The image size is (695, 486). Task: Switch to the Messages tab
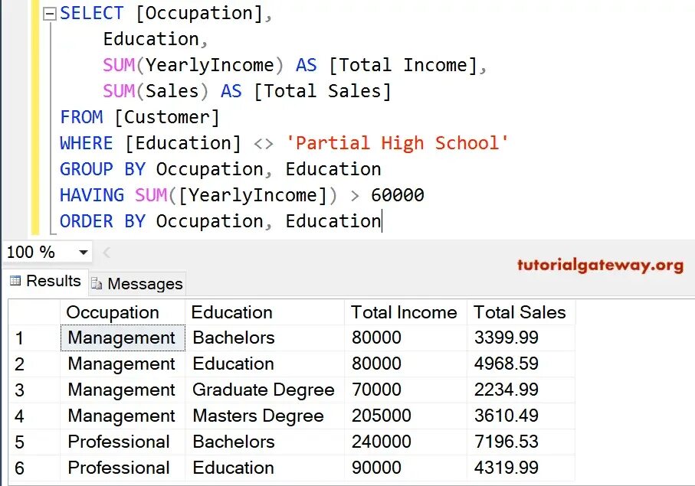(x=137, y=283)
